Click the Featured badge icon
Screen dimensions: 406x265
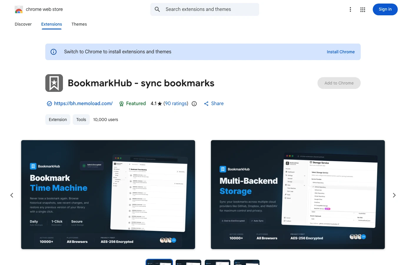(121, 104)
